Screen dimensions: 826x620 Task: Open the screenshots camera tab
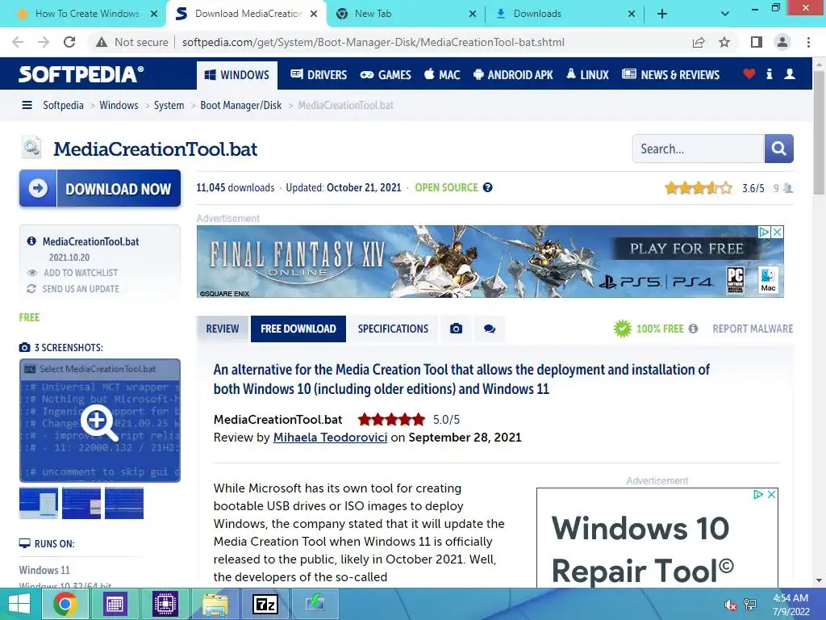456,329
